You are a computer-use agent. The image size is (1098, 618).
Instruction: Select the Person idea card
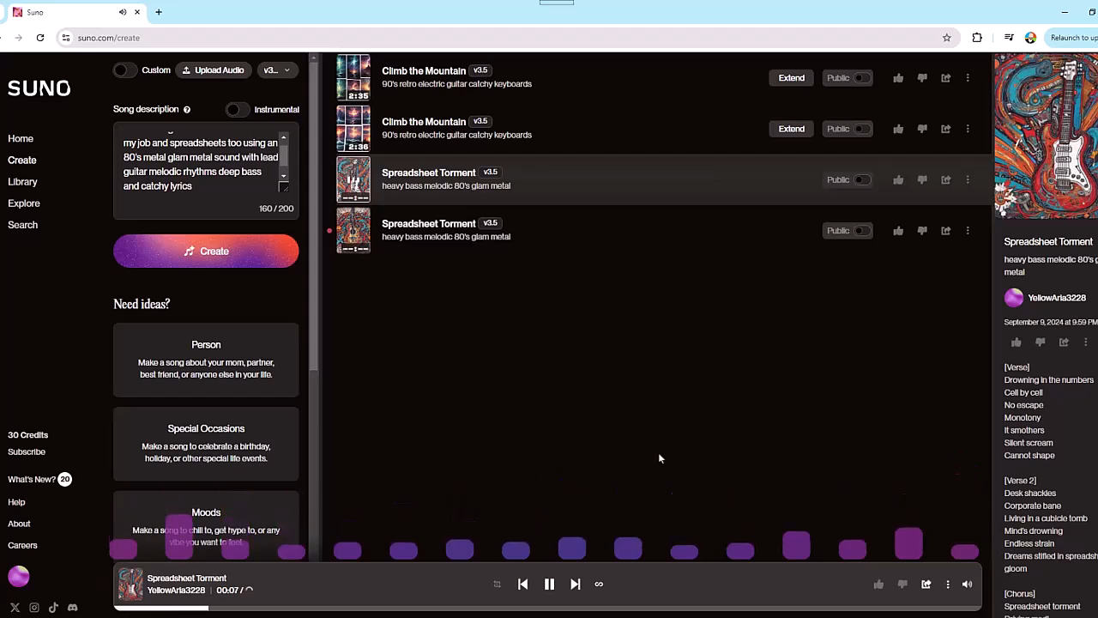[206, 360]
